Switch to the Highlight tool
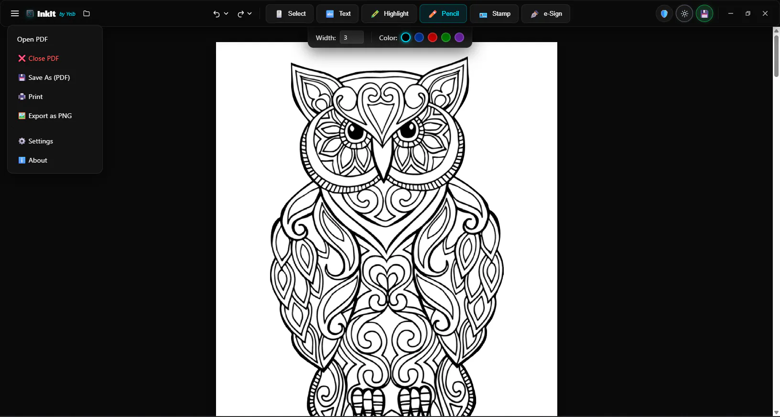The height and width of the screenshot is (417, 780). (x=389, y=14)
